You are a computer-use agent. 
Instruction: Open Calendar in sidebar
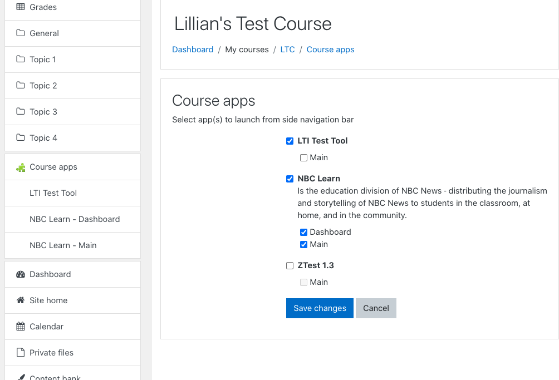[x=73, y=327]
